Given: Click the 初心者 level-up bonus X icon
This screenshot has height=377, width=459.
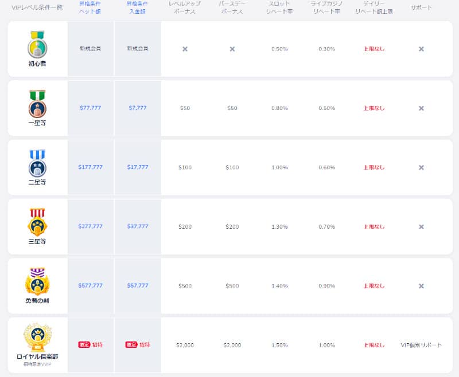Looking at the screenshot, I should (185, 49).
